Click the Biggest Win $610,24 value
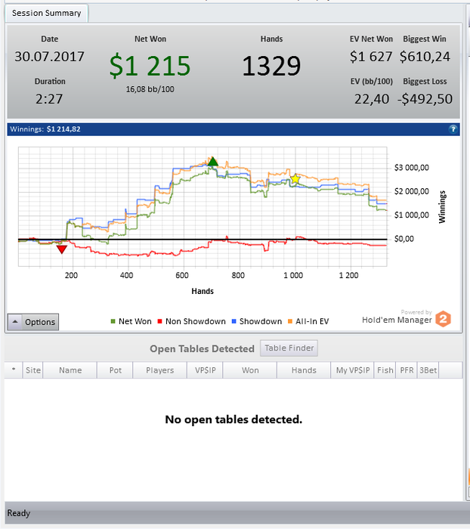This screenshot has height=529, width=470. click(425, 57)
